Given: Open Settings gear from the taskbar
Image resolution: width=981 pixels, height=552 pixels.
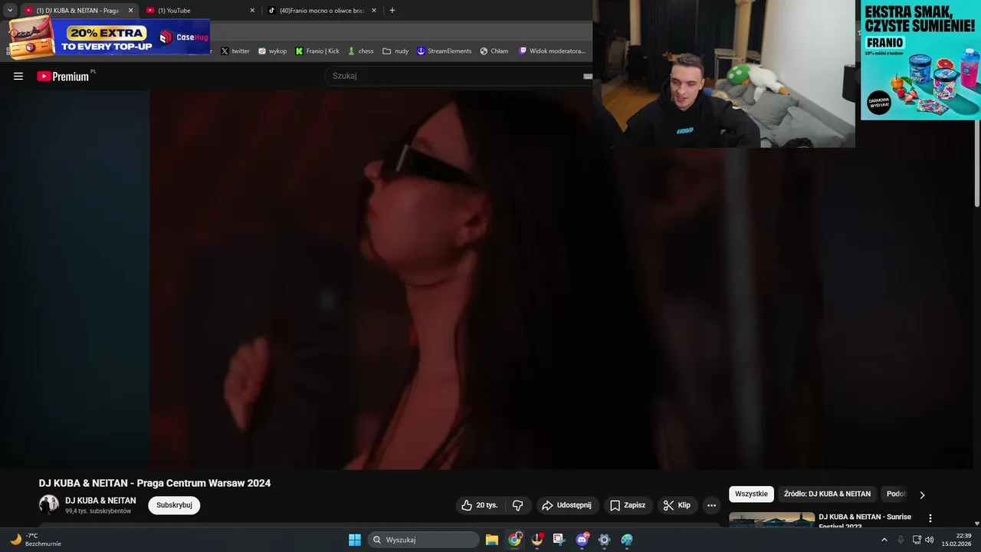Looking at the screenshot, I should 604,540.
